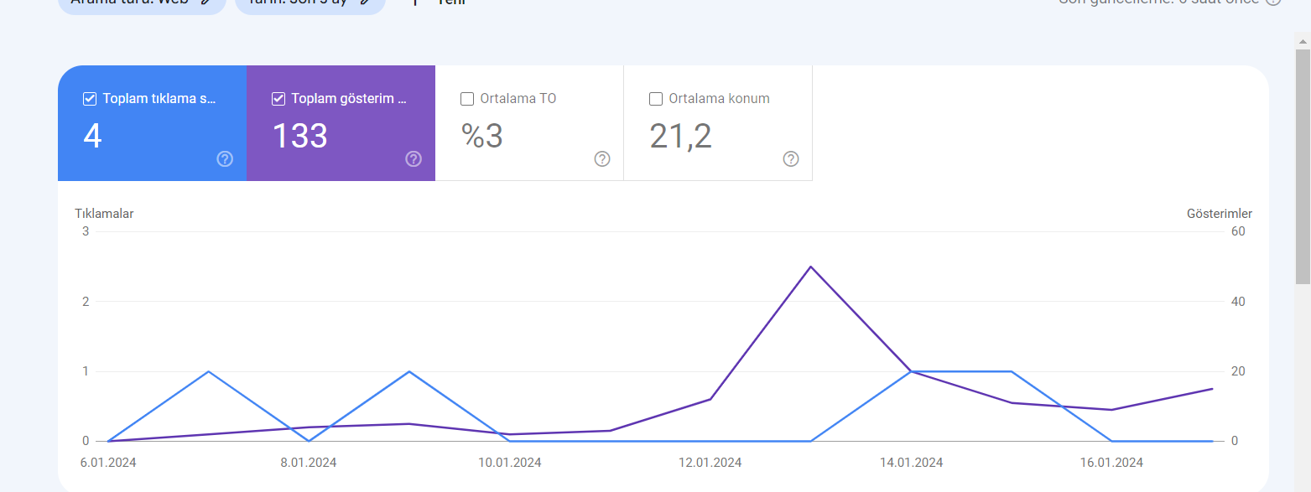Click impressions peak point on 13.01.2024
Screen dimensions: 1311x492
tap(810, 267)
